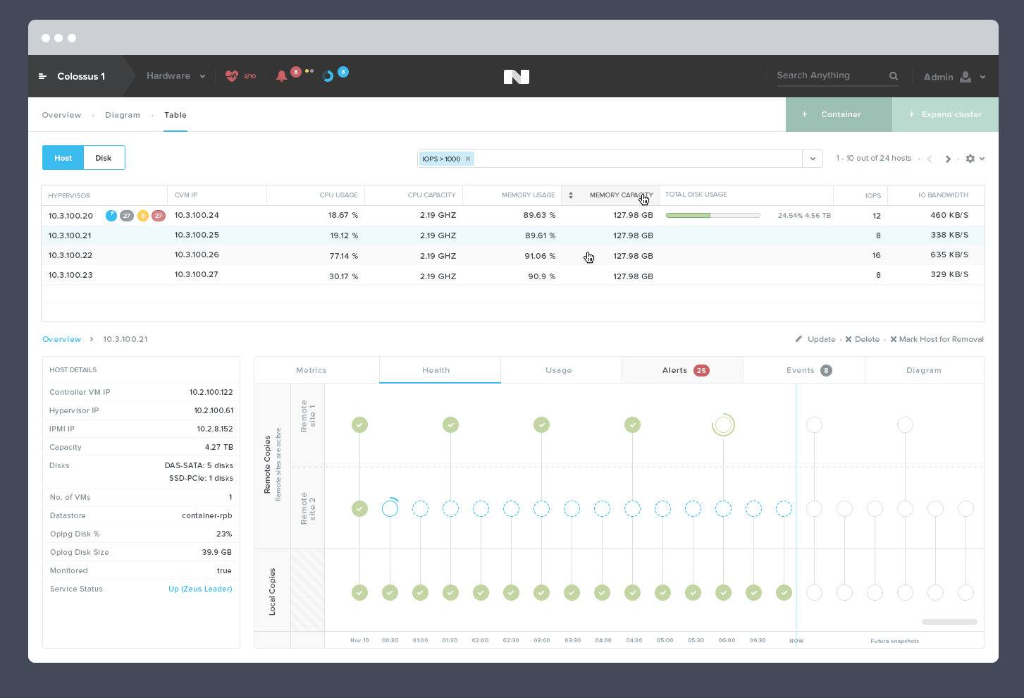The image size is (1024, 698).
Task: Click the hamburger menu icon beside Colossus 1
Action: pos(42,76)
